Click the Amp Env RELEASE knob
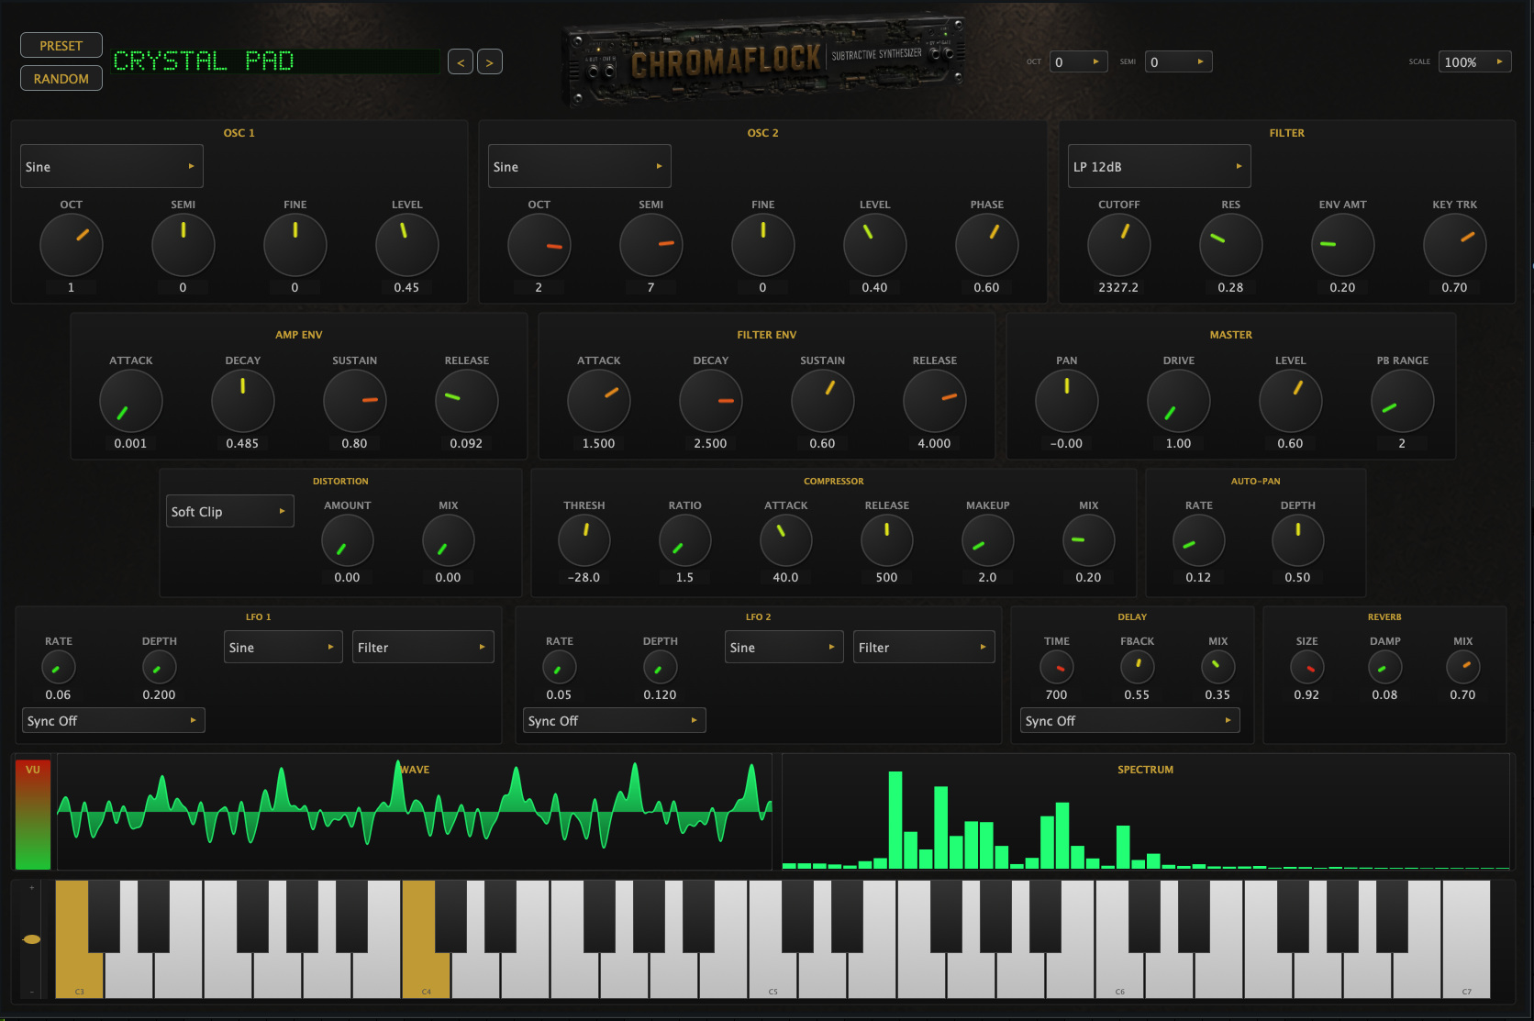Screen dimensions: 1534x1021 [x=466, y=401]
